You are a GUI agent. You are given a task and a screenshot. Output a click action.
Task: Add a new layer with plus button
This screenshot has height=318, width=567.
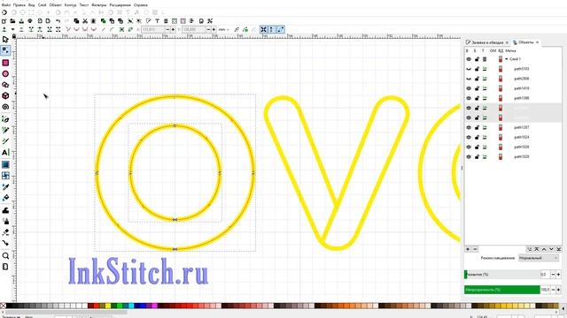pyautogui.click(x=468, y=249)
